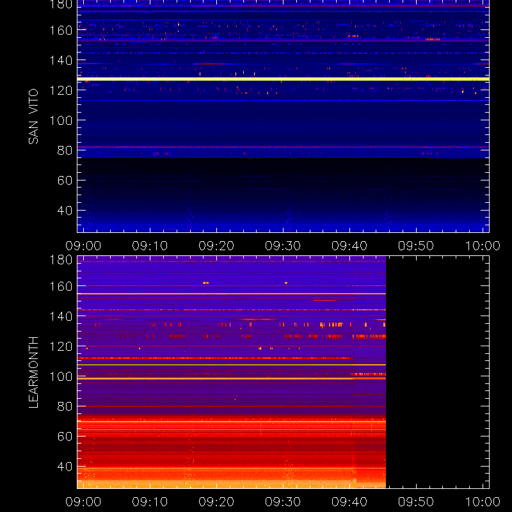This screenshot has height=512, width=512.
Task: Select the 140 tick label on San Vito plot
Action: click(61, 60)
